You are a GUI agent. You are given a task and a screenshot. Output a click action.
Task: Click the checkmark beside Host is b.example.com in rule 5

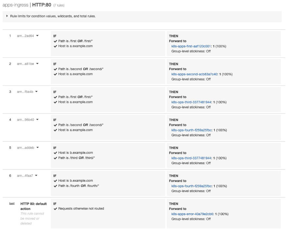pyautogui.click(x=55, y=153)
